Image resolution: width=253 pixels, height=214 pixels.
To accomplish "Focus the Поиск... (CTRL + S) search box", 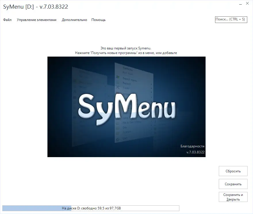I will [x=231, y=20].
